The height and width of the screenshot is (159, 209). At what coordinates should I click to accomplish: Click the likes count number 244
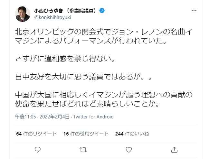tap(119, 134)
